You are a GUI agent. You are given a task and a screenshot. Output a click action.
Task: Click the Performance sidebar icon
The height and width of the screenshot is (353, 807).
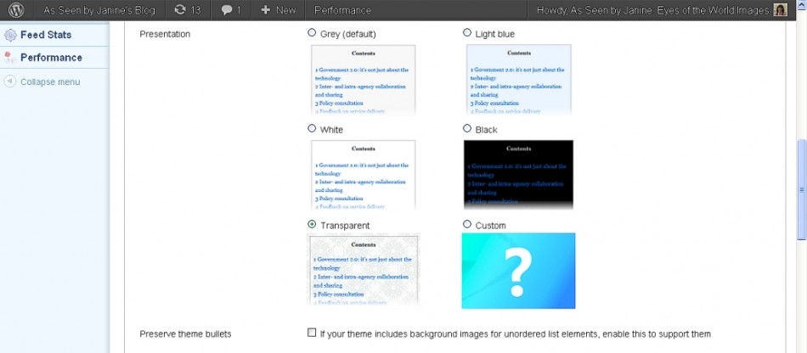point(10,58)
